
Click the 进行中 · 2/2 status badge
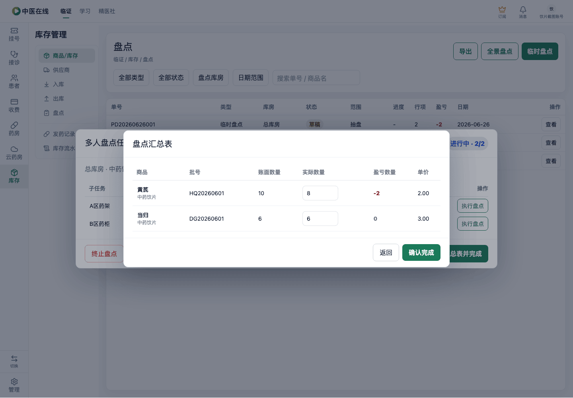click(469, 144)
